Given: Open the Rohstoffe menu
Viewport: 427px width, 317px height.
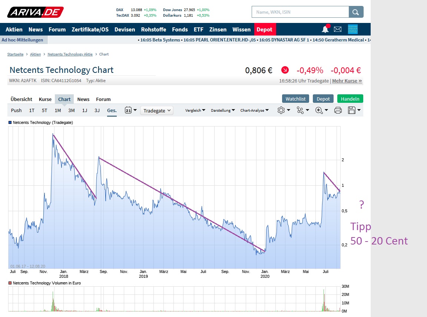Looking at the screenshot, I should click(x=153, y=29).
